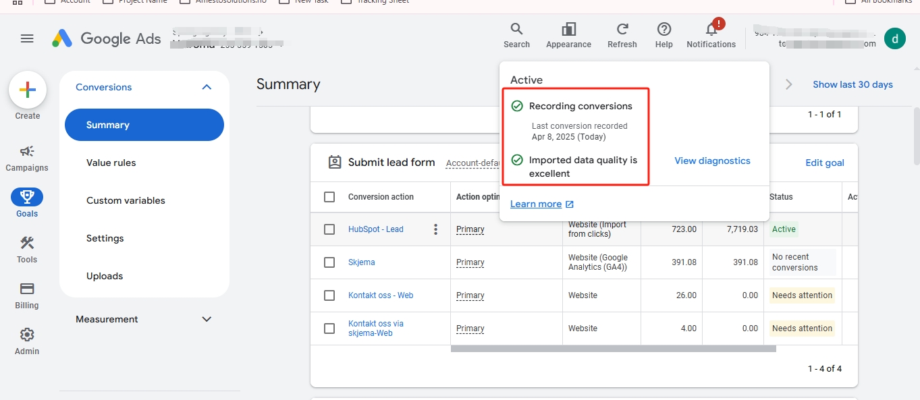Screen dimensions: 920x400
Task: Open Kontakt oss - Web conversion action
Action: (x=381, y=295)
